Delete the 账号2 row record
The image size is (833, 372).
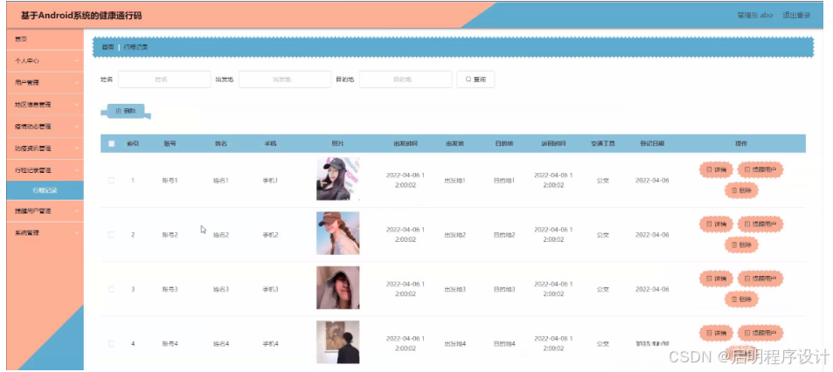(741, 245)
